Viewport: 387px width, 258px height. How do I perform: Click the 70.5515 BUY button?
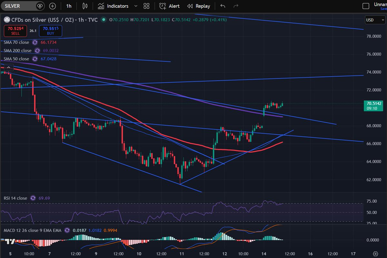[x=51, y=31]
